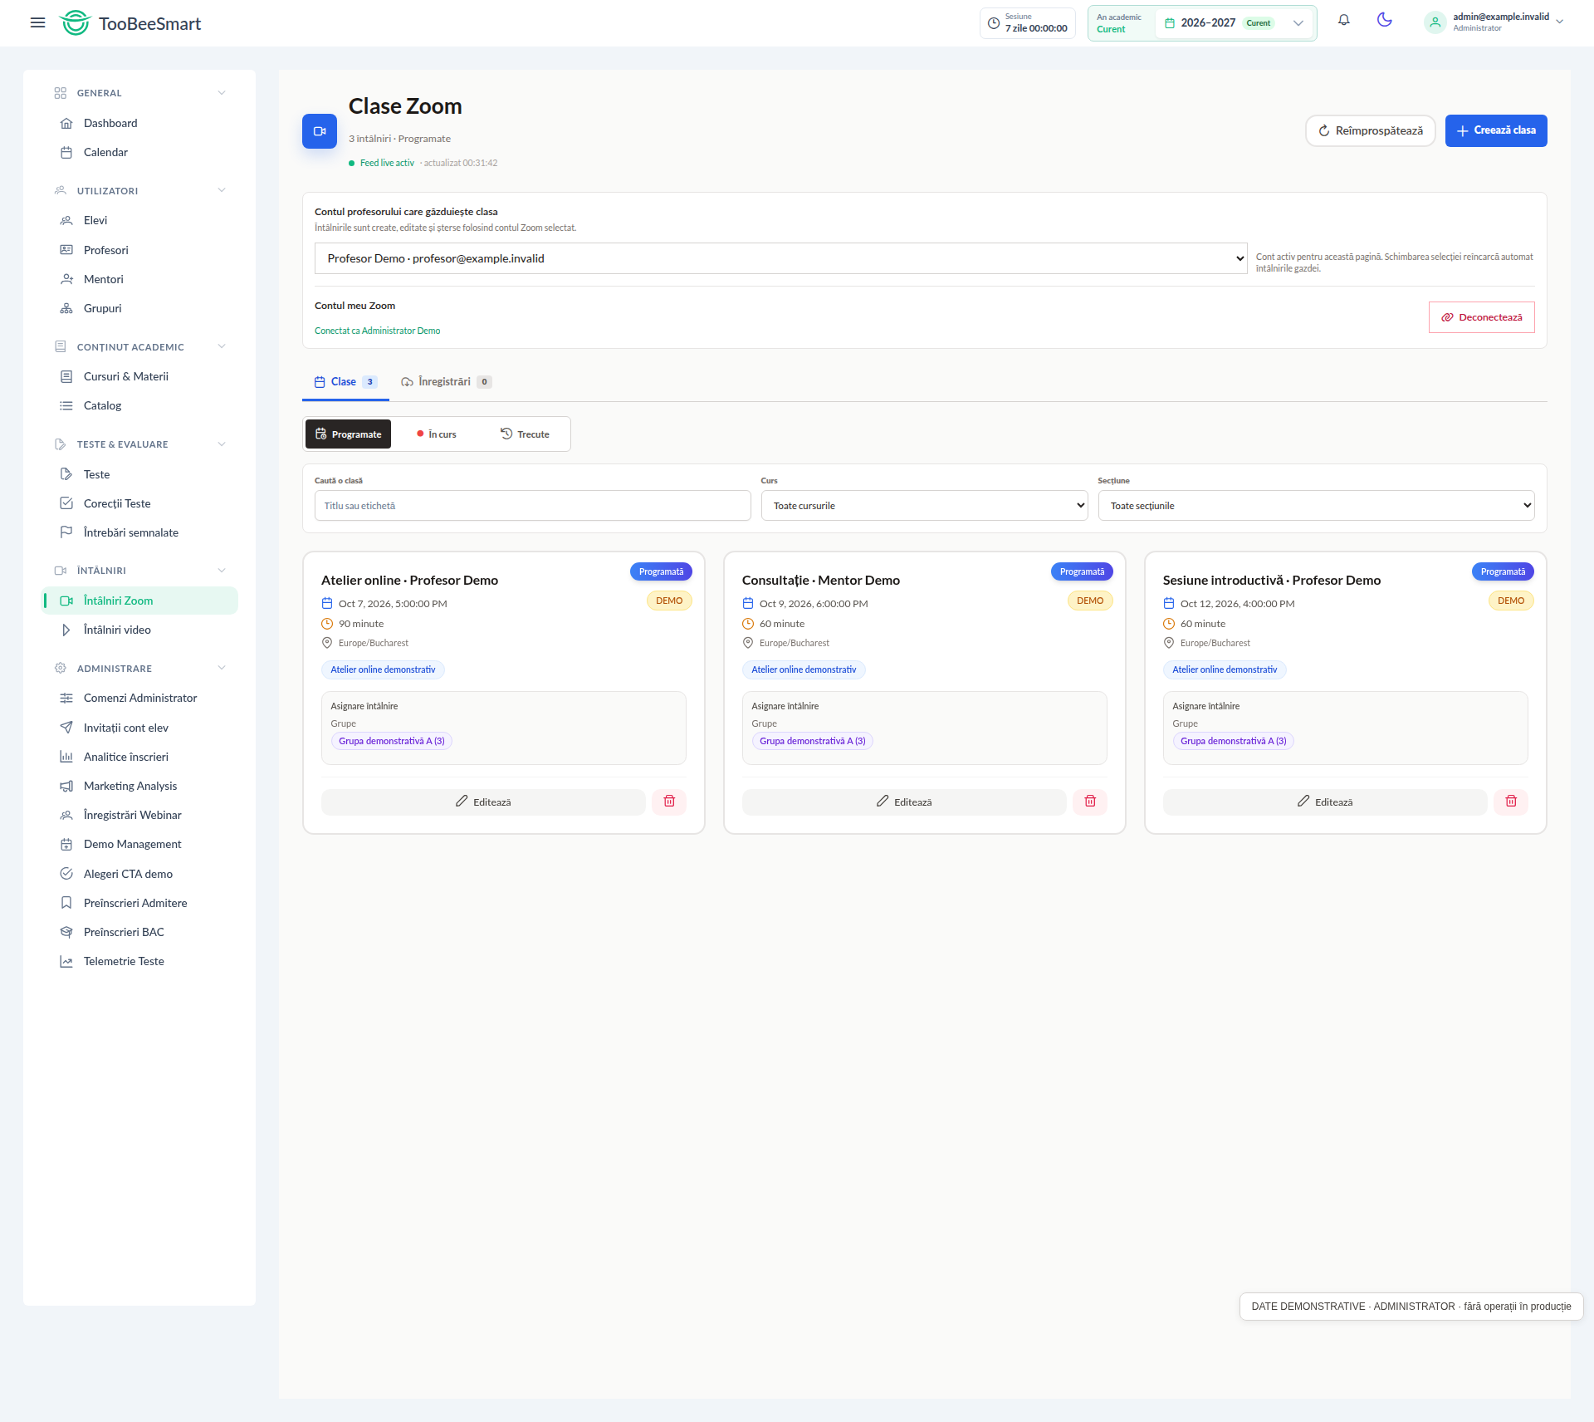Image resolution: width=1594 pixels, height=1422 pixels.
Task: Click the Sesiune 7 zile timer
Action: point(1028,23)
